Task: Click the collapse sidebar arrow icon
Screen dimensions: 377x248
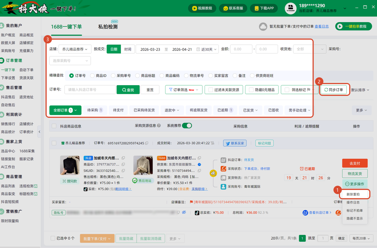Action: (x=39, y=132)
